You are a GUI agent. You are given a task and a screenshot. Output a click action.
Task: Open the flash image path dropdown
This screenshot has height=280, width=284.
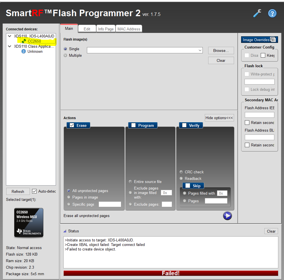[x=200, y=50]
